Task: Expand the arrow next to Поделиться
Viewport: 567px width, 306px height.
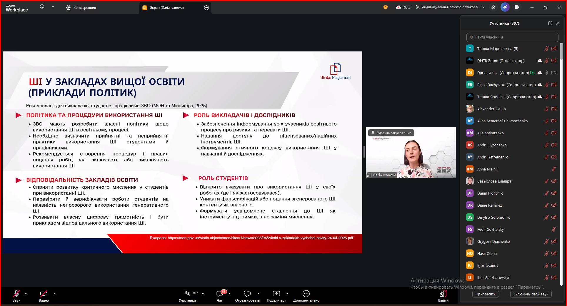Action: [287, 294]
